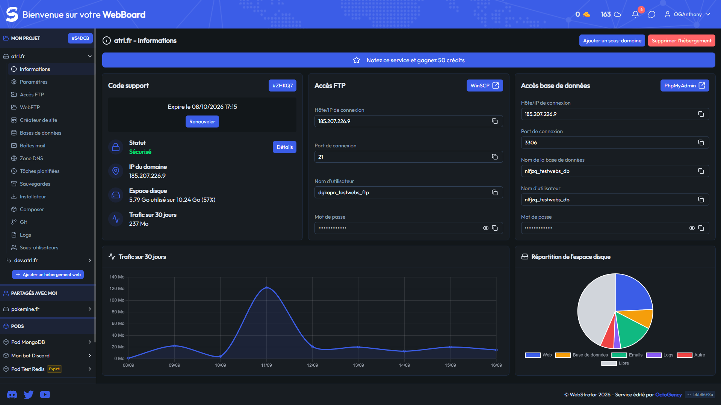Open the Twitter link in footer
This screenshot has height=405, width=721.
29,394
